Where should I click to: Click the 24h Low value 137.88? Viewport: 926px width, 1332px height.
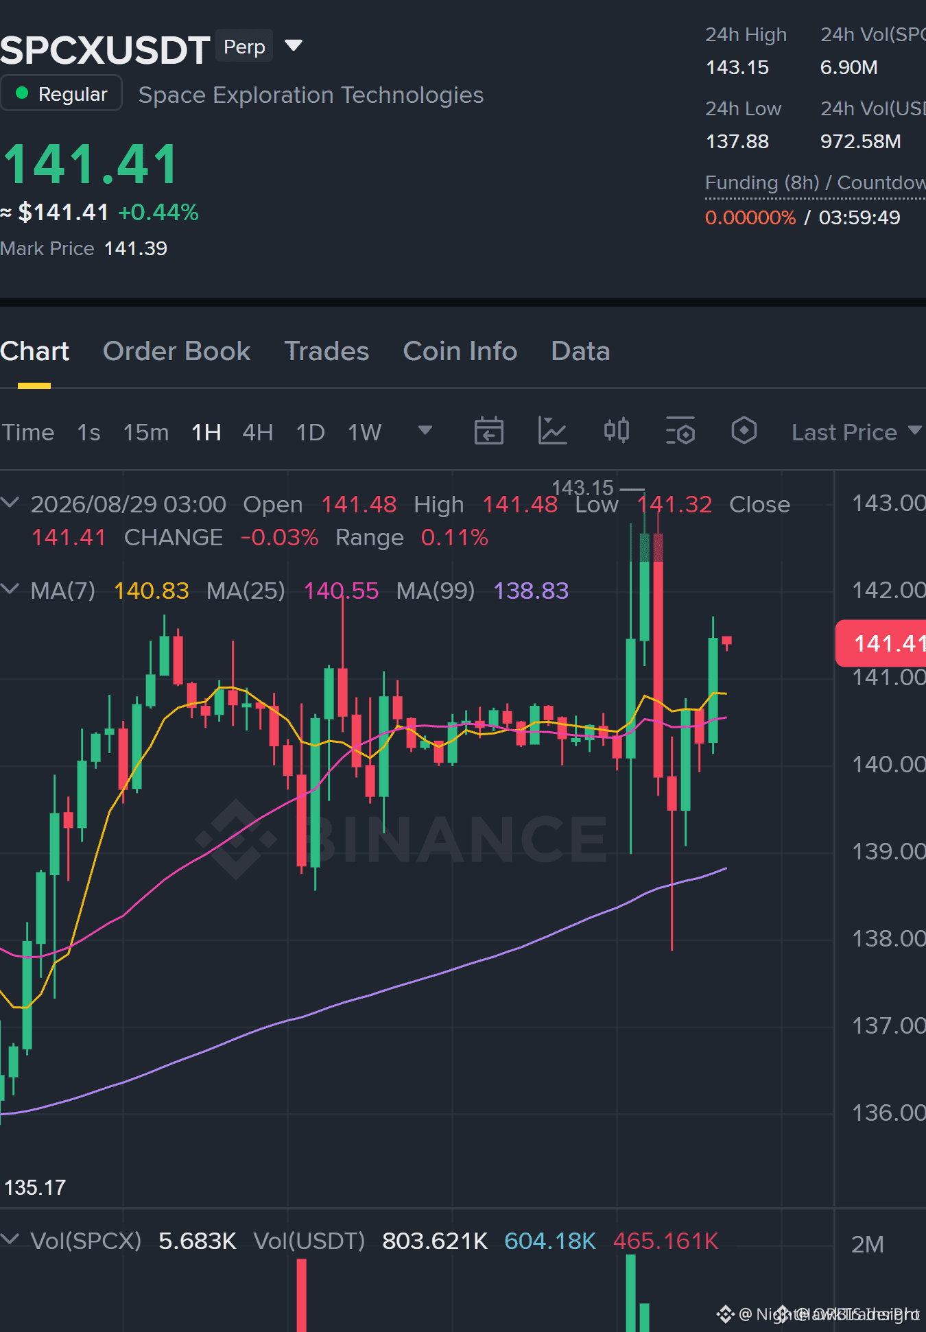737,141
